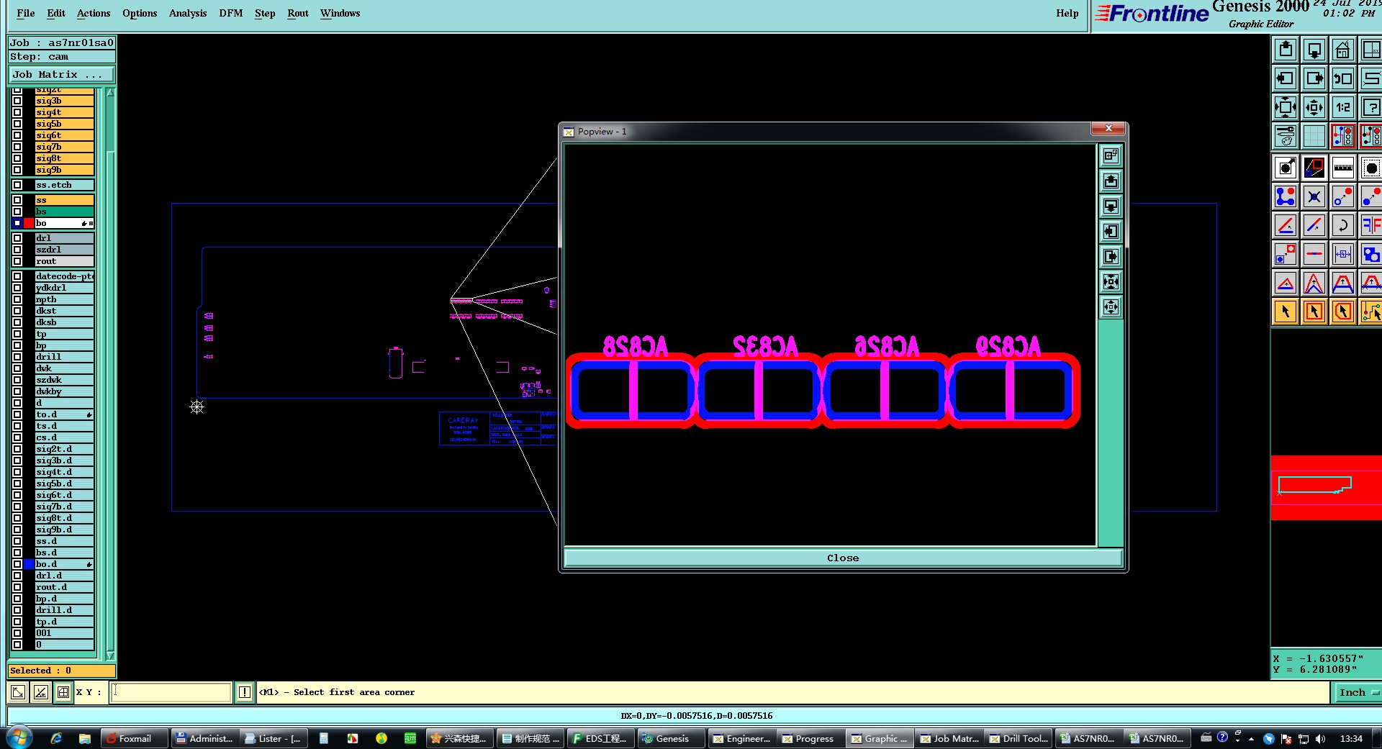Click the pan left icon in main toolbar
Screen dimensions: 1382x749
point(1286,78)
